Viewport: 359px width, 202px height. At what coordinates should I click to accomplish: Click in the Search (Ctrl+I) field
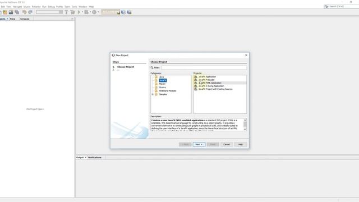[x=344, y=6]
